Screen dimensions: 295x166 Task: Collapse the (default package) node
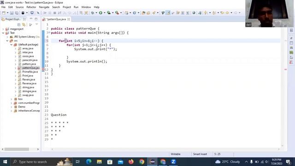coord(11,45)
